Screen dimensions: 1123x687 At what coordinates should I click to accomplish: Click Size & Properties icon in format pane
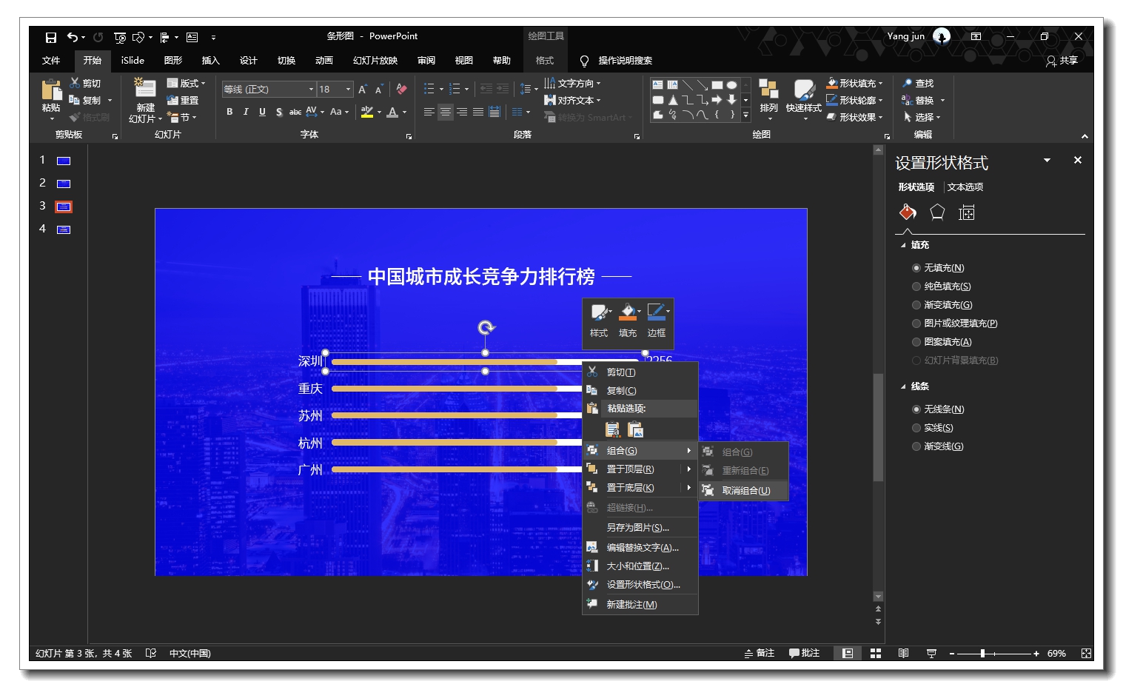tap(966, 212)
